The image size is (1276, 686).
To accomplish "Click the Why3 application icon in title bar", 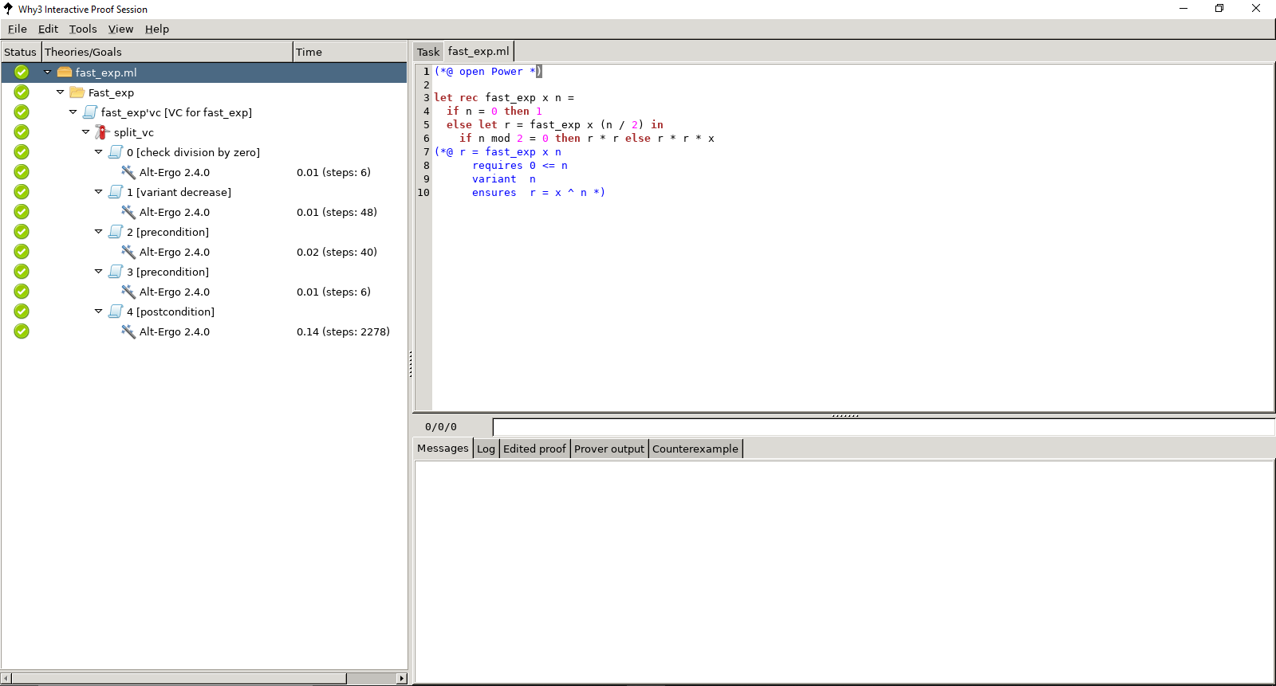I will tap(8, 9).
